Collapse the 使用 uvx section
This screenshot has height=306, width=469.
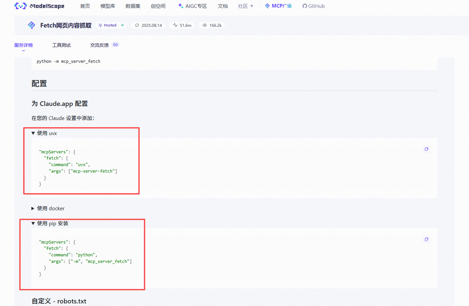tap(44, 133)
